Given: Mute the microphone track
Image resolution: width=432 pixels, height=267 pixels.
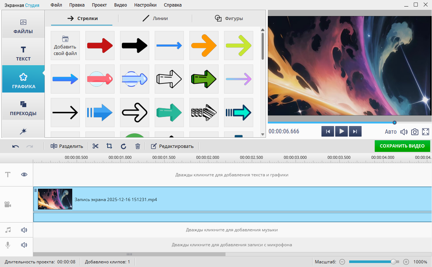Looking at the screenshot, I should [x=24, y=245].
